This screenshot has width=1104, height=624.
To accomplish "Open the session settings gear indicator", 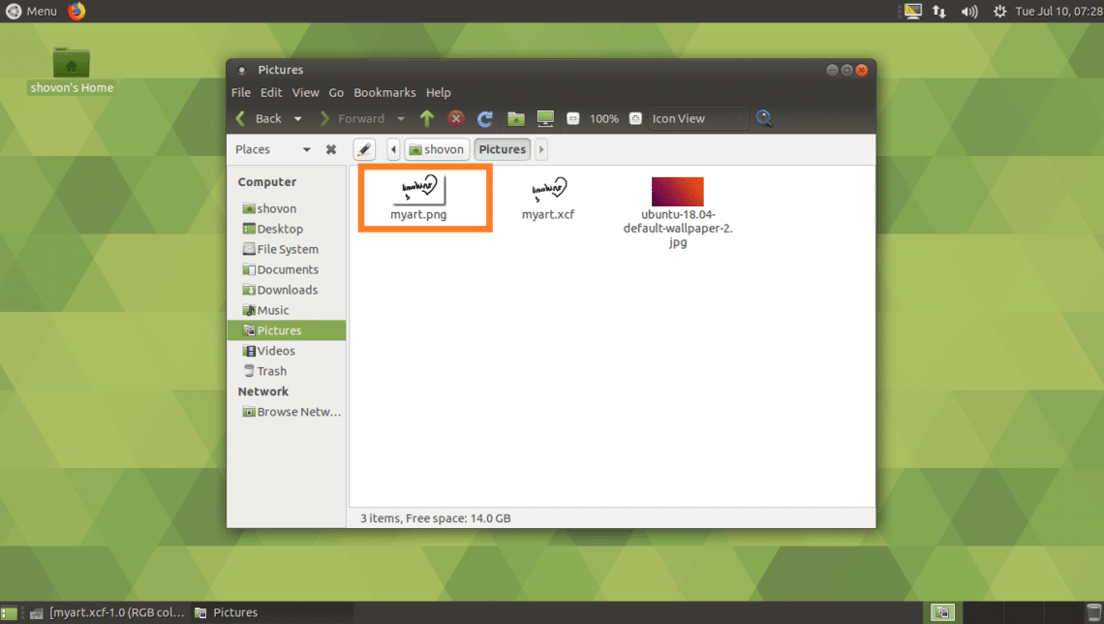I will 999,12.
